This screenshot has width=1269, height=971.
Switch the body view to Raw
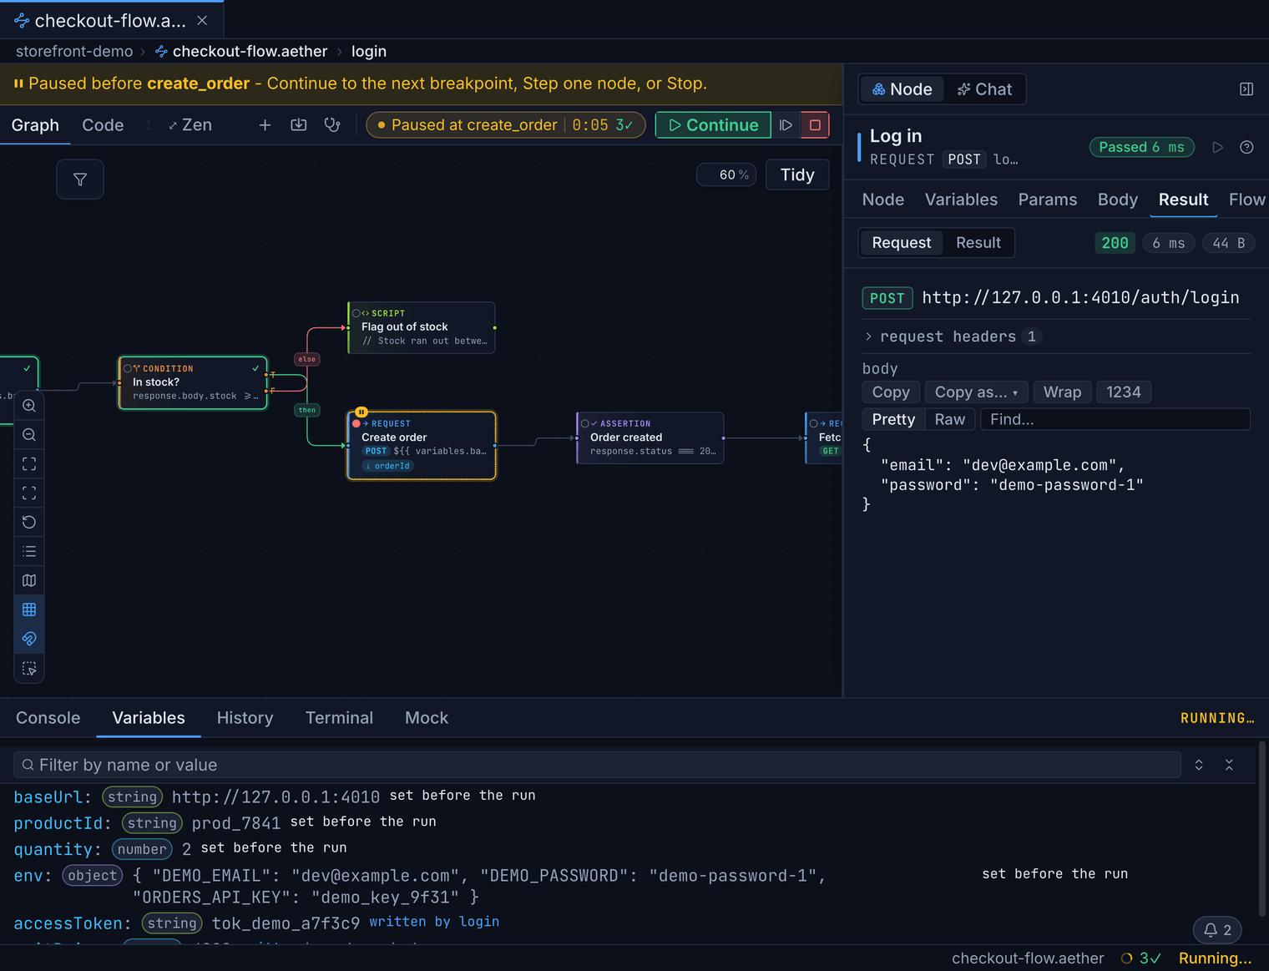click(x=949, y=419)
